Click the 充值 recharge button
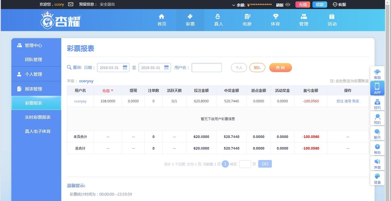 (303, 5)
